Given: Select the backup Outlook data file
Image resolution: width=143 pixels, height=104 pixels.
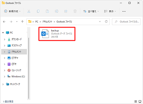Looking at the screenshot, I should [57, 34].
